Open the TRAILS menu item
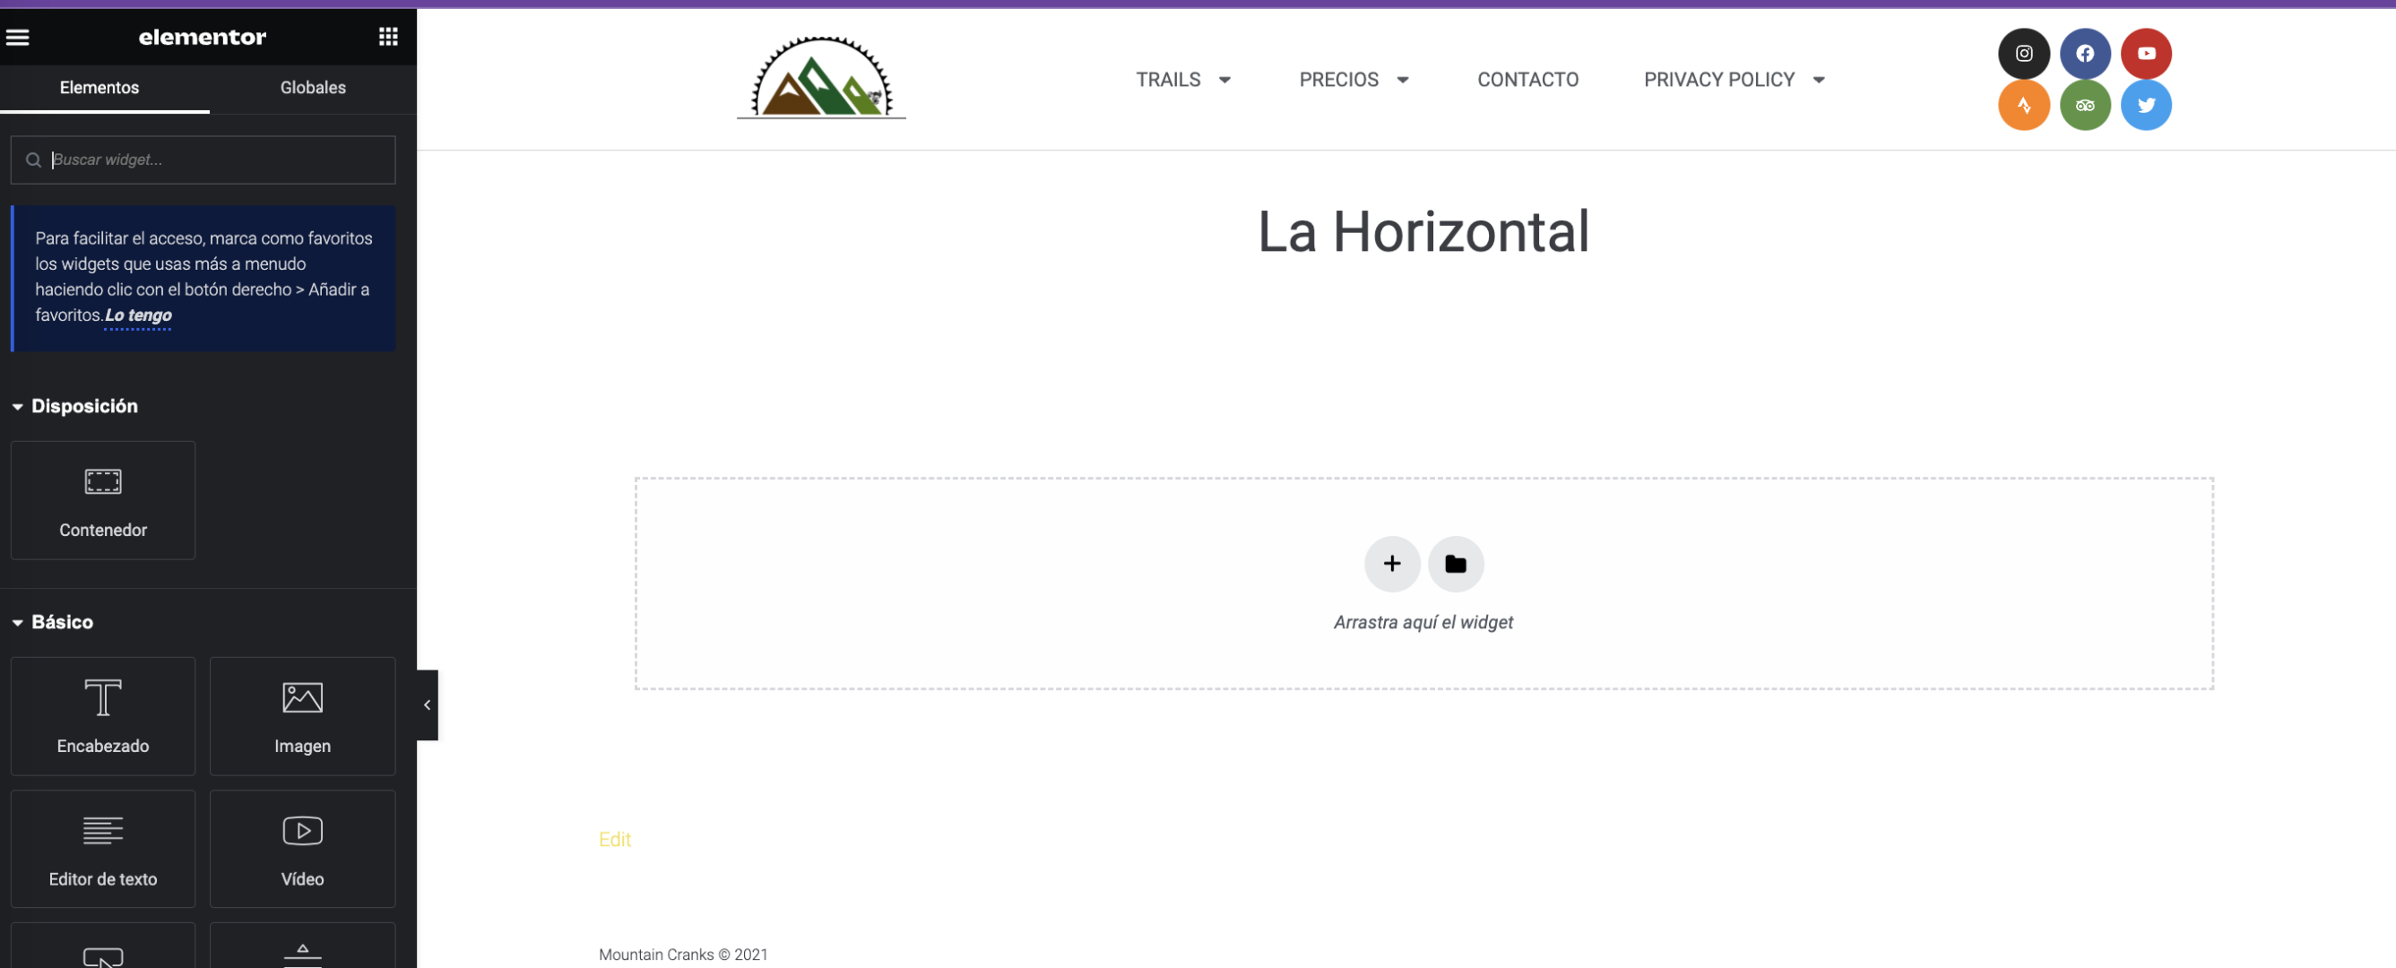The height and width of the screenshot is (968, 2396). pos(1167,80)
